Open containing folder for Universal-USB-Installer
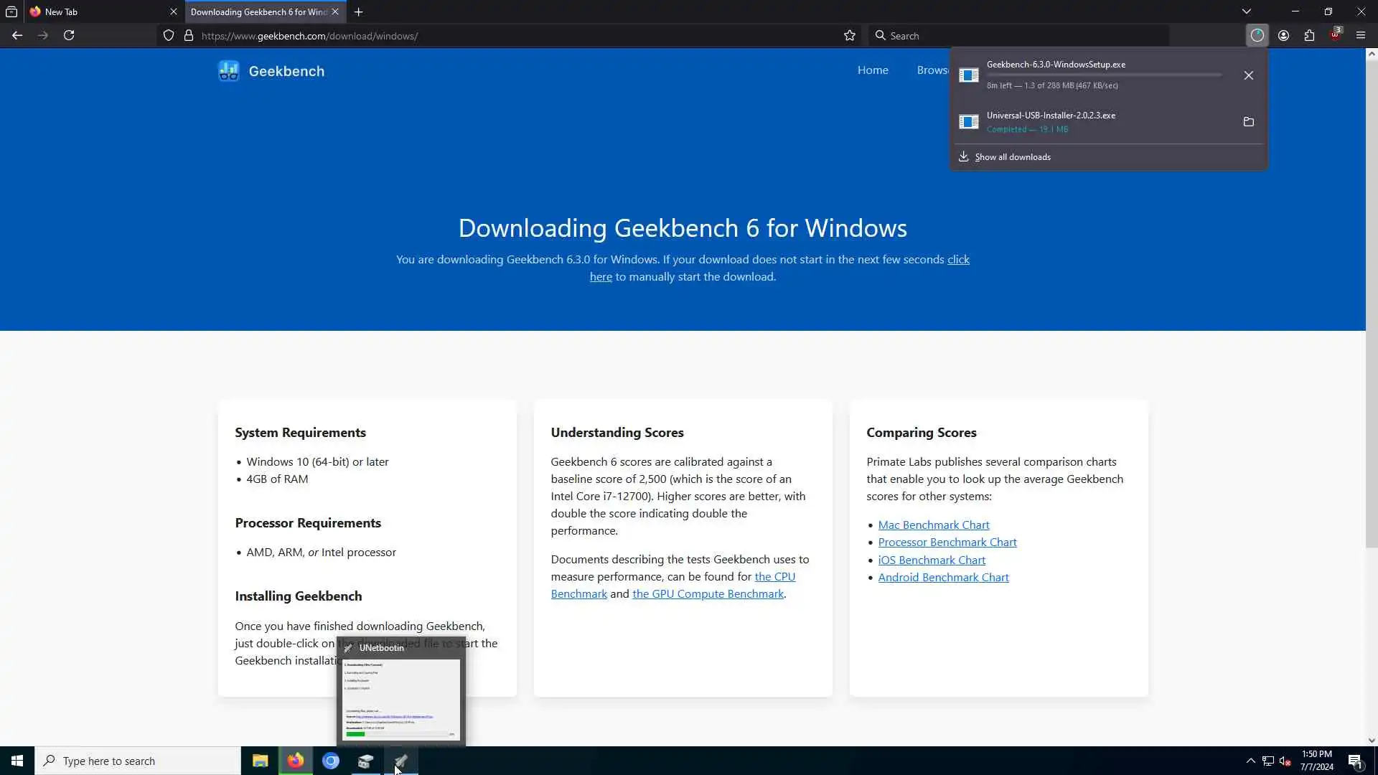Image resolution: width=1378 pixels, height=775 pixels. [x=1249, y=122]
